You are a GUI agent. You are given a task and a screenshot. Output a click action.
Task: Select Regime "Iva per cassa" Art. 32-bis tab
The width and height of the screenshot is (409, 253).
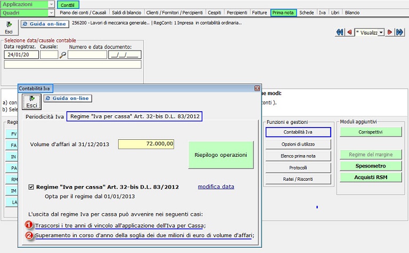(135, 116)
